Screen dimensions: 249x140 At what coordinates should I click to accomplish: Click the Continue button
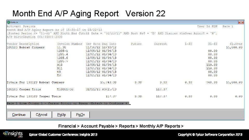(19, 115)
